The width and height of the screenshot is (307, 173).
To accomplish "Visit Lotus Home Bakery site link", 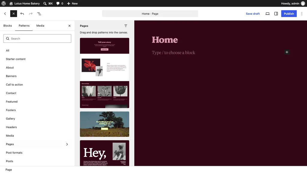I will pyautogui.click(x=25, y=3).
